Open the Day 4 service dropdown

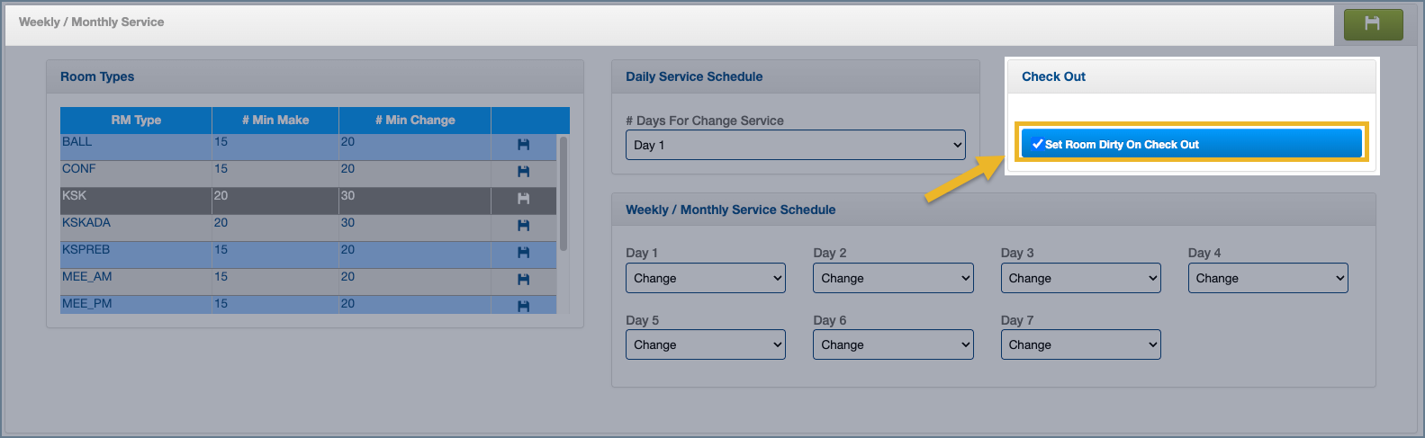pos(1267,278)
